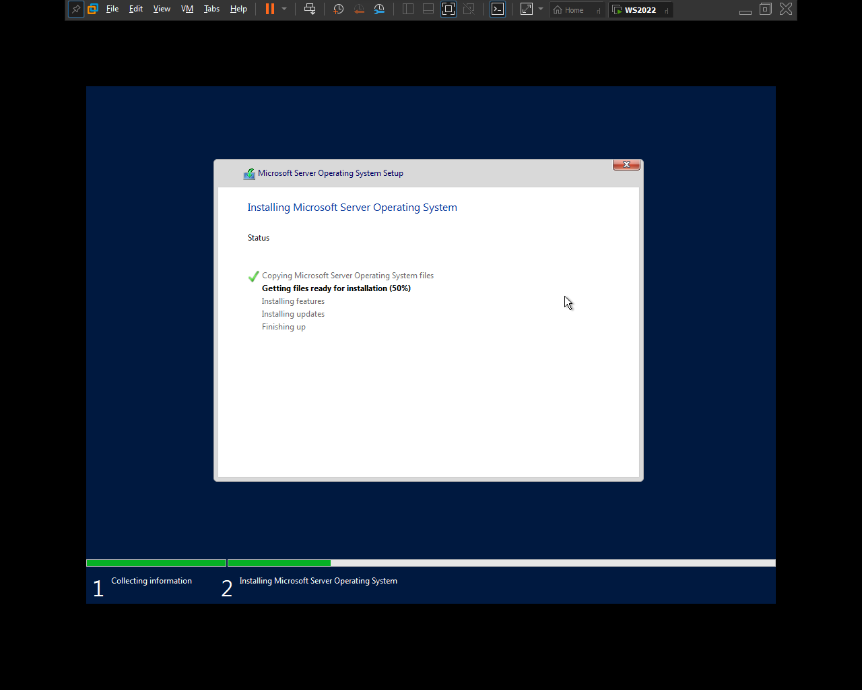
Task: Click the stretch guest display icon
Action: 527,9
